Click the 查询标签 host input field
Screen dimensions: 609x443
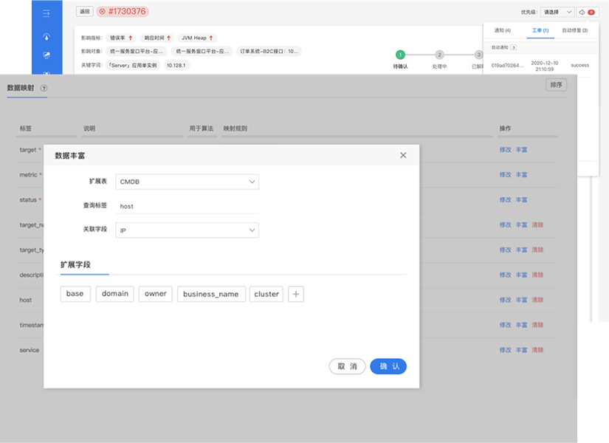click(x=187, y=206)
